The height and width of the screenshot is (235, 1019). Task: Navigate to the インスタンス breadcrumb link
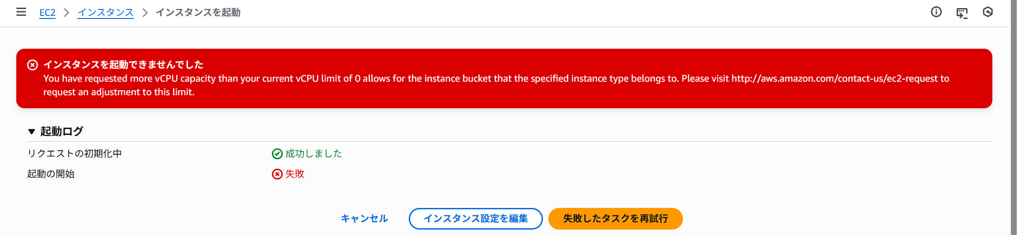[106, 13]
